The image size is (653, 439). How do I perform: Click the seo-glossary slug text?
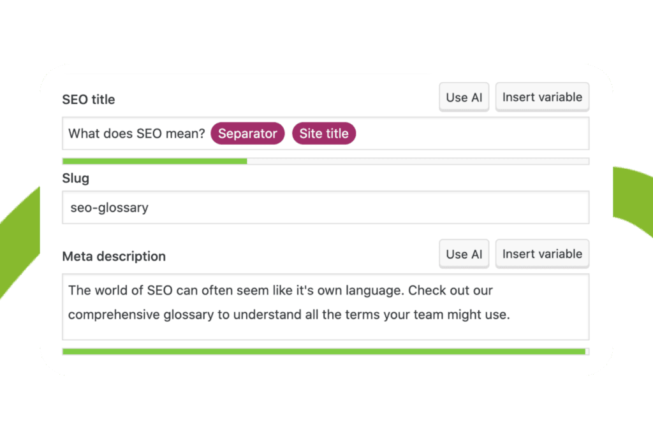click(x=109, y=208)
